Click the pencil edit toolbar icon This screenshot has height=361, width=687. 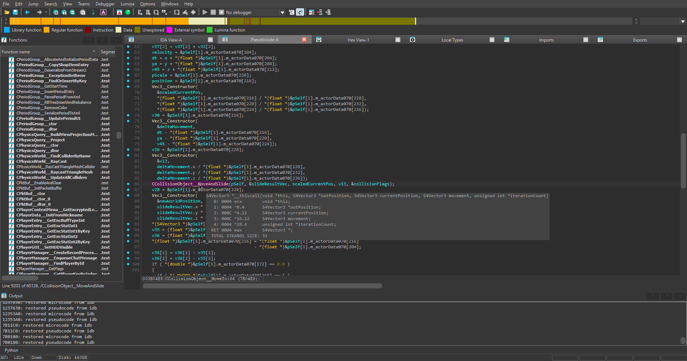pyautogui.click(x=185, y=12)
